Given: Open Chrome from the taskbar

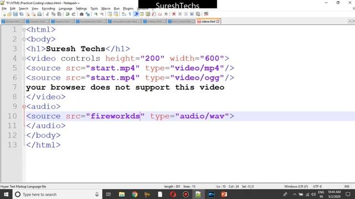Looking at the screenshot, I should [134, 194].
